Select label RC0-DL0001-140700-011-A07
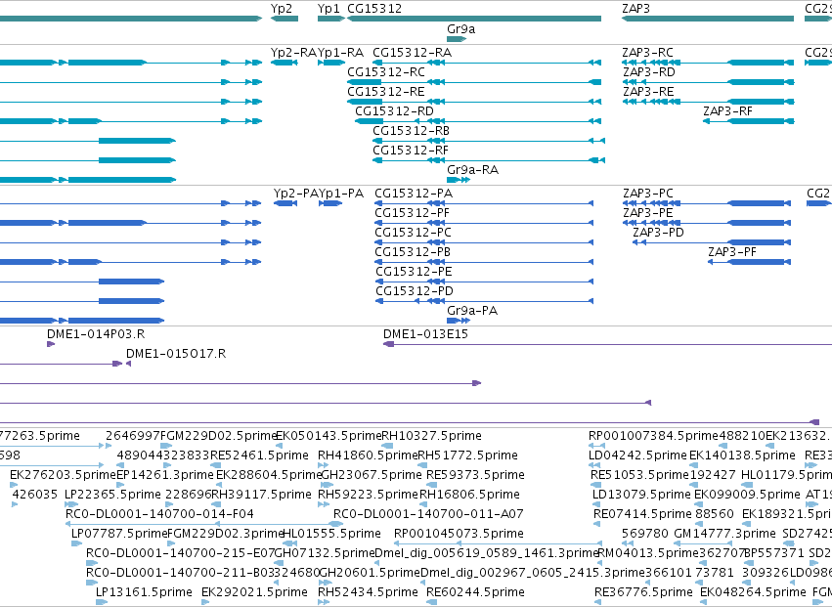832x607 pixels. tap(428, 513)
